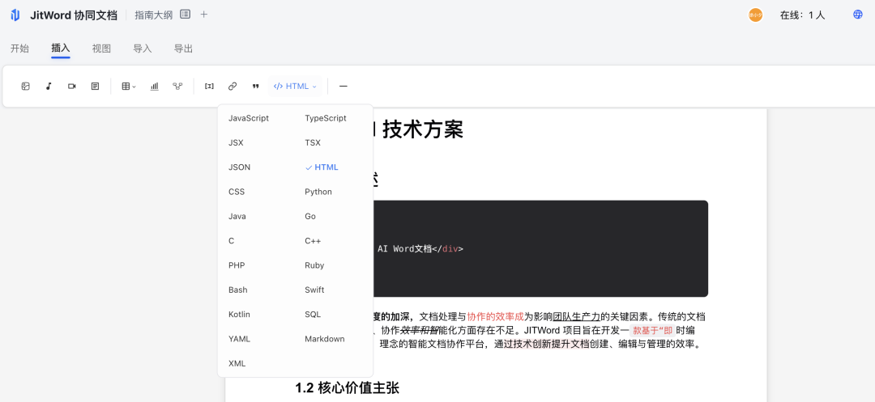Choose Ruby from the dropdown list
The height and width of the screenshot is (402, 875).
tap(314, 265)
